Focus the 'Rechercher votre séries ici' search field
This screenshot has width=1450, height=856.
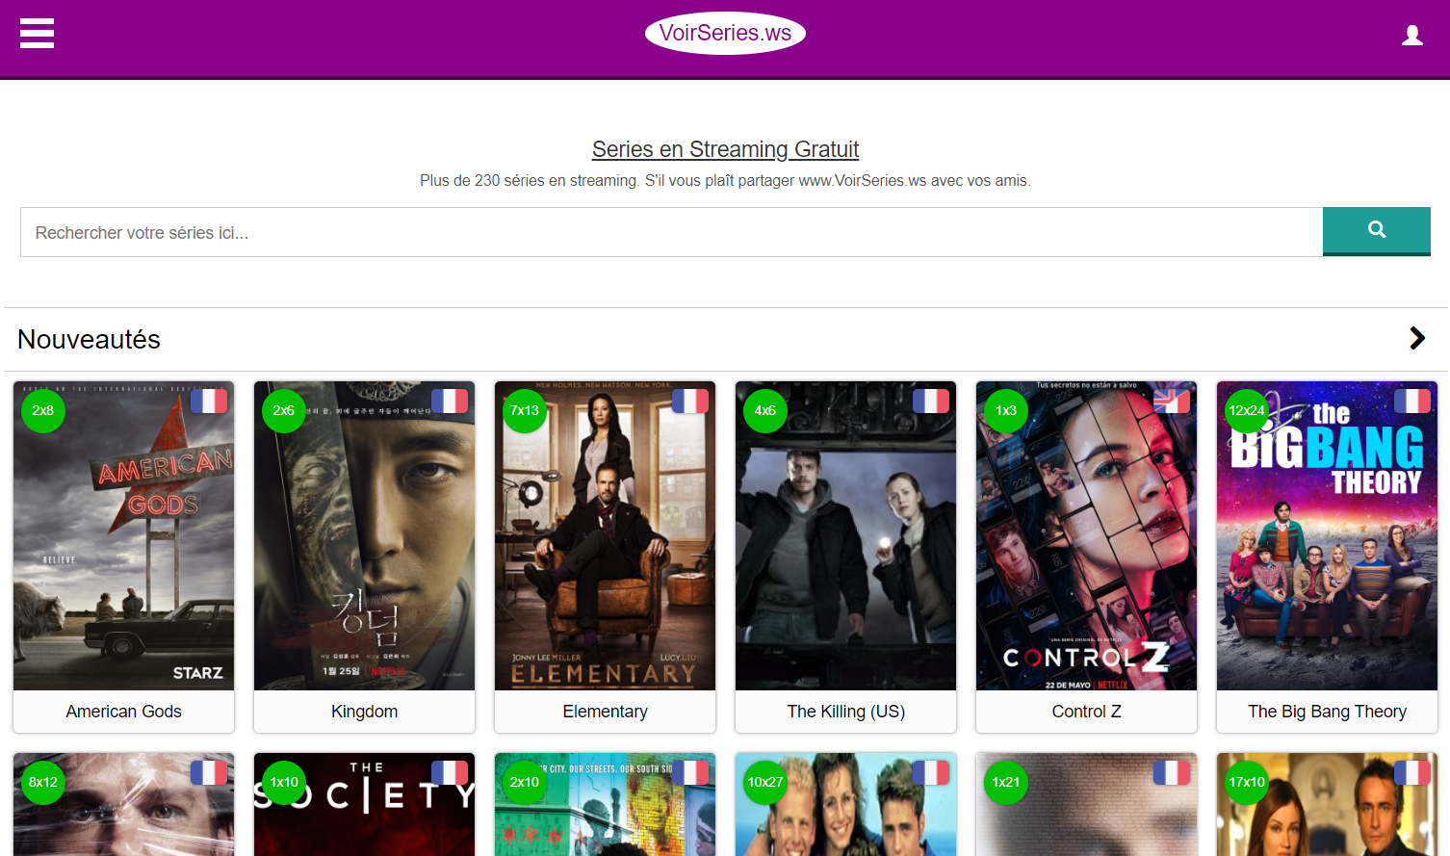[671, 232]
